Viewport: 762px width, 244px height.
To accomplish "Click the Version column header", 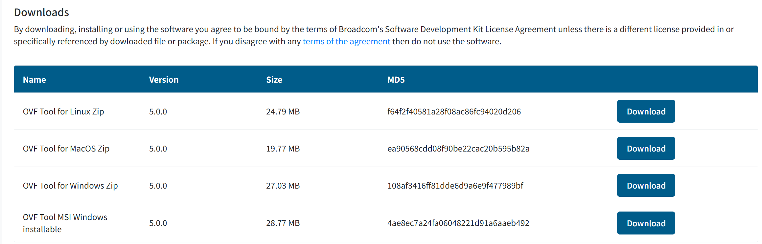I will click(x=164, y=80).
